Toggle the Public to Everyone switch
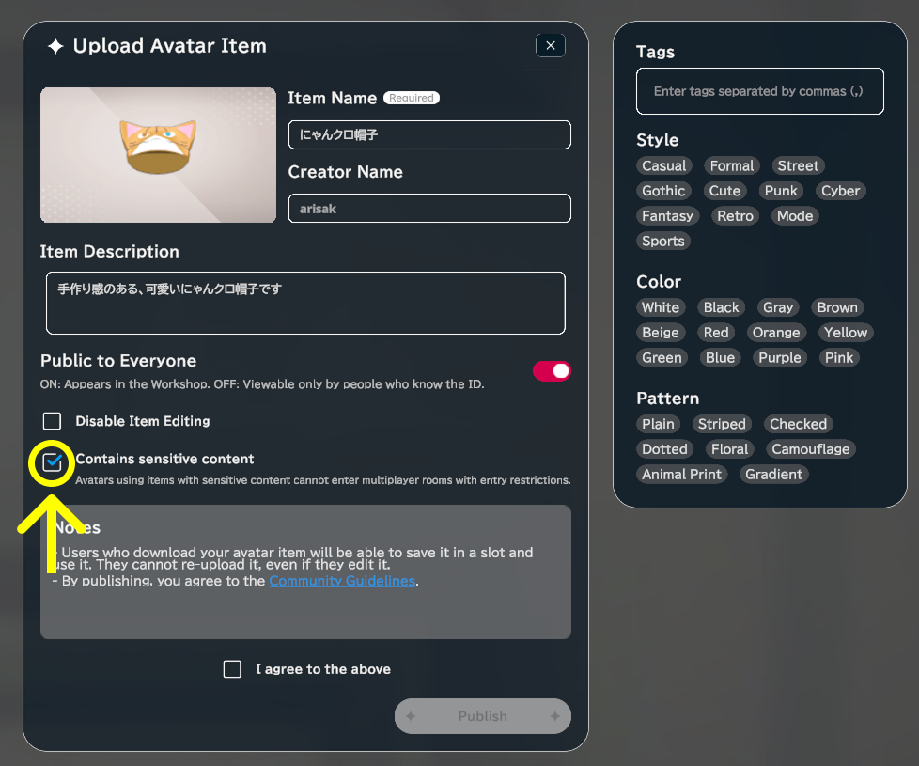Screen dimensions: 919x766 [x=552, y=371]
